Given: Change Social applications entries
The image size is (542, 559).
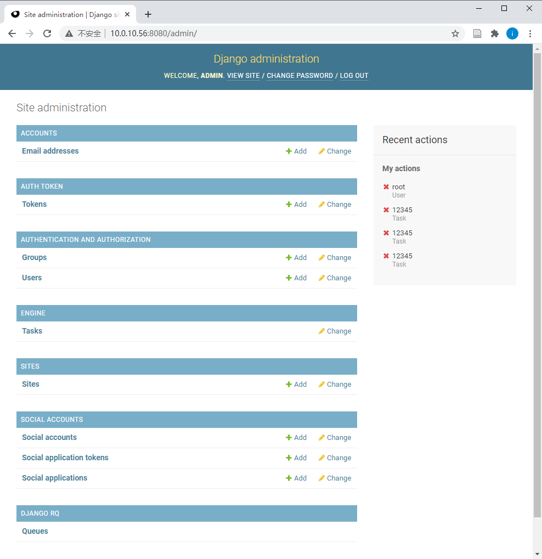Looking at the screenshot, I should point(335,478).
